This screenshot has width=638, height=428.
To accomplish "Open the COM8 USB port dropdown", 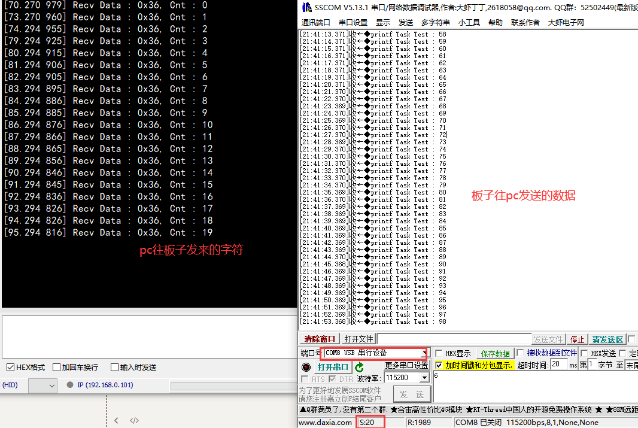I will click(425, 353).
